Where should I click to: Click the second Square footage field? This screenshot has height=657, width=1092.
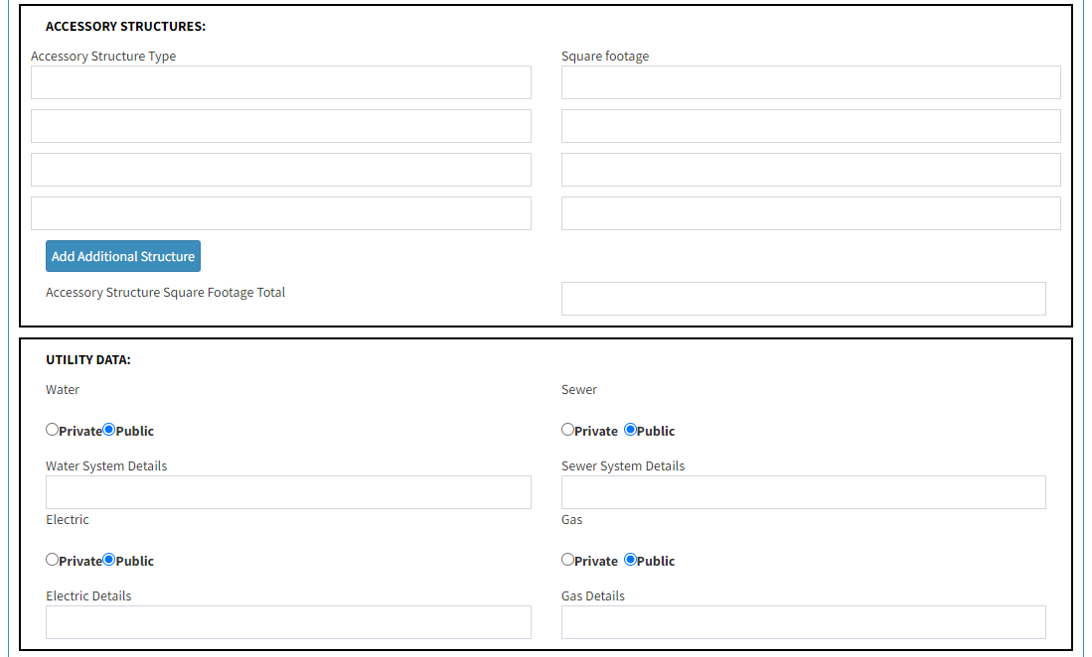coord(811,126)
